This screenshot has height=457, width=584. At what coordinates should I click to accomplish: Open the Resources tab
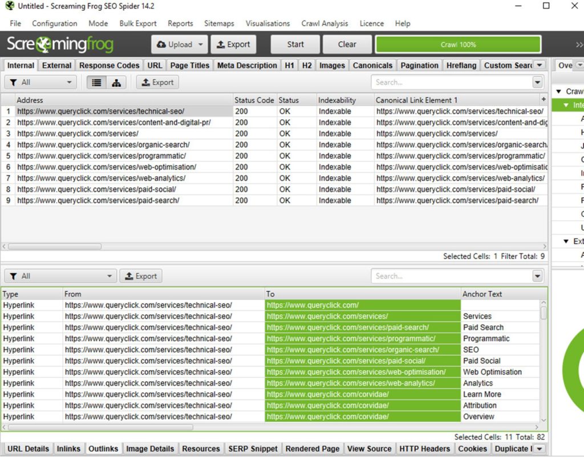(201, 449)
